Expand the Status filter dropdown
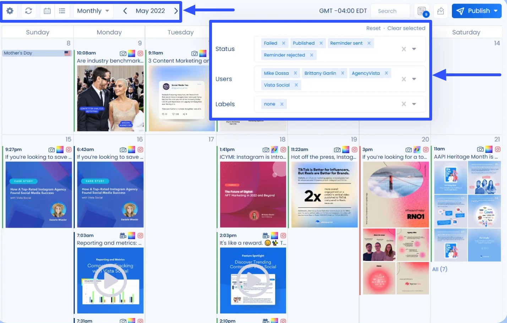507x323 pixels. [414, 49]
